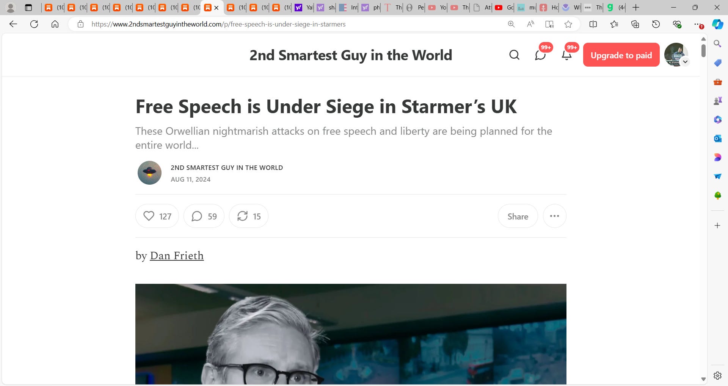Screen dimensions: 728x386
Task: Customize sidebar with the plus button
Action: click(x=717, y=226)
